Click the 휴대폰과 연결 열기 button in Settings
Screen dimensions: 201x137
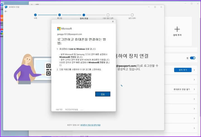pyautogui.click(x=182, y=89)
